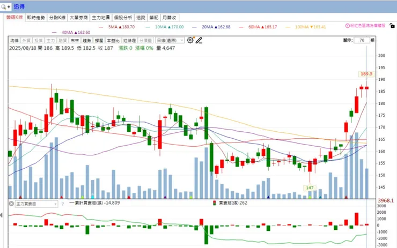The height and width of the screenshot is (248, 397).
Task: Toggle the 外資 overlay button
Action: pos(26,41)
